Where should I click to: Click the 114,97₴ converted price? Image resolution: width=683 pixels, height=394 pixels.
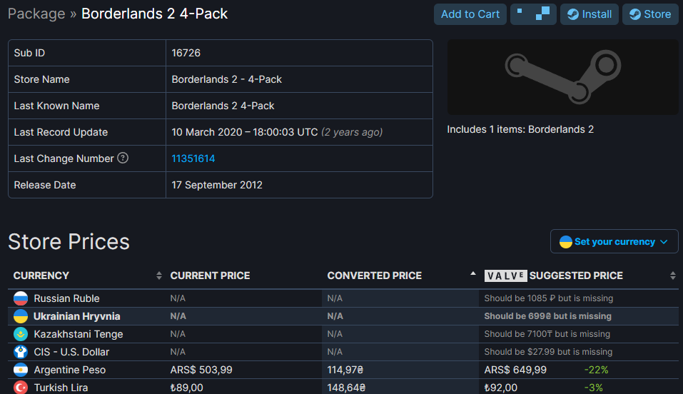(345, 370)
